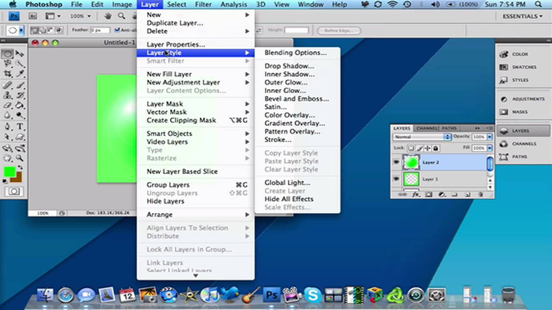Click the brown background color swatch
The width and height of the screenshot is (552, 310).
tap(18, 179)
